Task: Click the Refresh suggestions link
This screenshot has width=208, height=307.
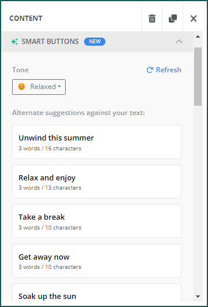Action: (164, 70)
